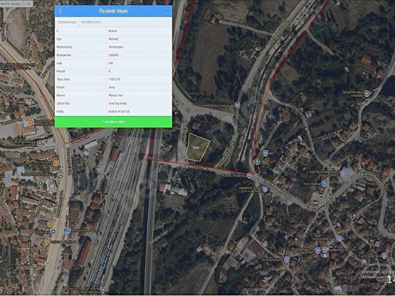This screenshot has width=395, height=296.
Task: Close the Öznitelik Bilgisi panel
Action: tap(167, 11)
